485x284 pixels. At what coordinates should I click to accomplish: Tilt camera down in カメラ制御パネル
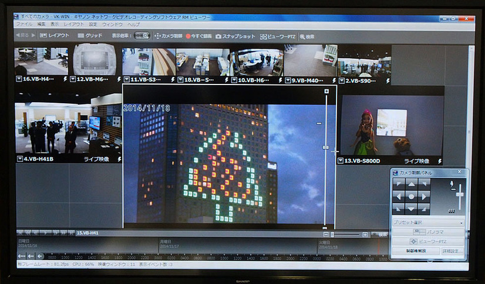pyautogui.click(x=412, y=209)
